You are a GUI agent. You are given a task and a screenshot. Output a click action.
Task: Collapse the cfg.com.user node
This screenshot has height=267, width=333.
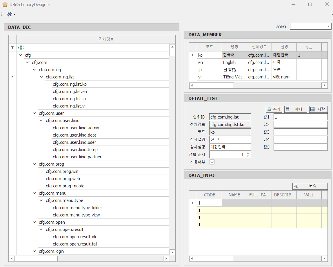[34, 113]
